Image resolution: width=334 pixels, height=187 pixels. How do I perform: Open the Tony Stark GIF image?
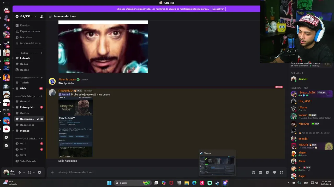103,47
